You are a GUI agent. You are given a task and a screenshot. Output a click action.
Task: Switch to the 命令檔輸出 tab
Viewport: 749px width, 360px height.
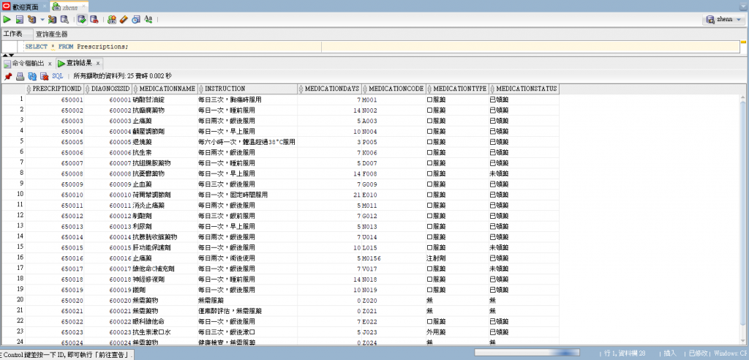(x=29, y=64)
